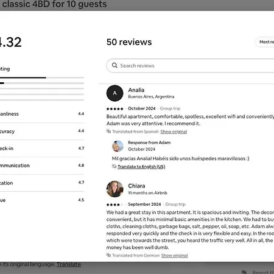The height and width of the screenshot is (274, 274).
Task: Click the magnifying glass search icon
Action: tap(114, 65)
